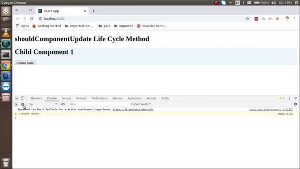Open the Imported Fro... bookmark folder

(x=79, y=26)
